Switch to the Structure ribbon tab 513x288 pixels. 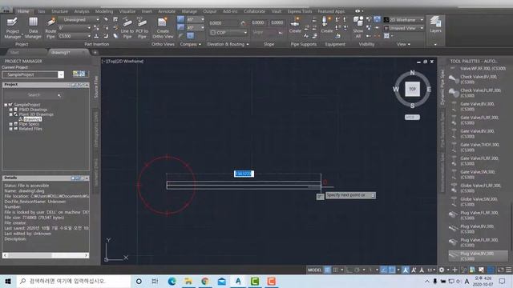pyautogui.click(x=59, y=11)
